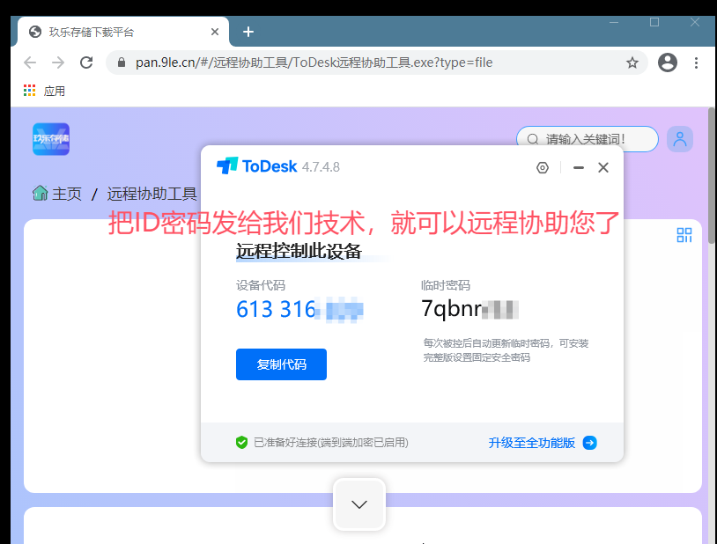Click the 设备代码 label
Viewport: 717px width, 544px height.
pos(261,285)
